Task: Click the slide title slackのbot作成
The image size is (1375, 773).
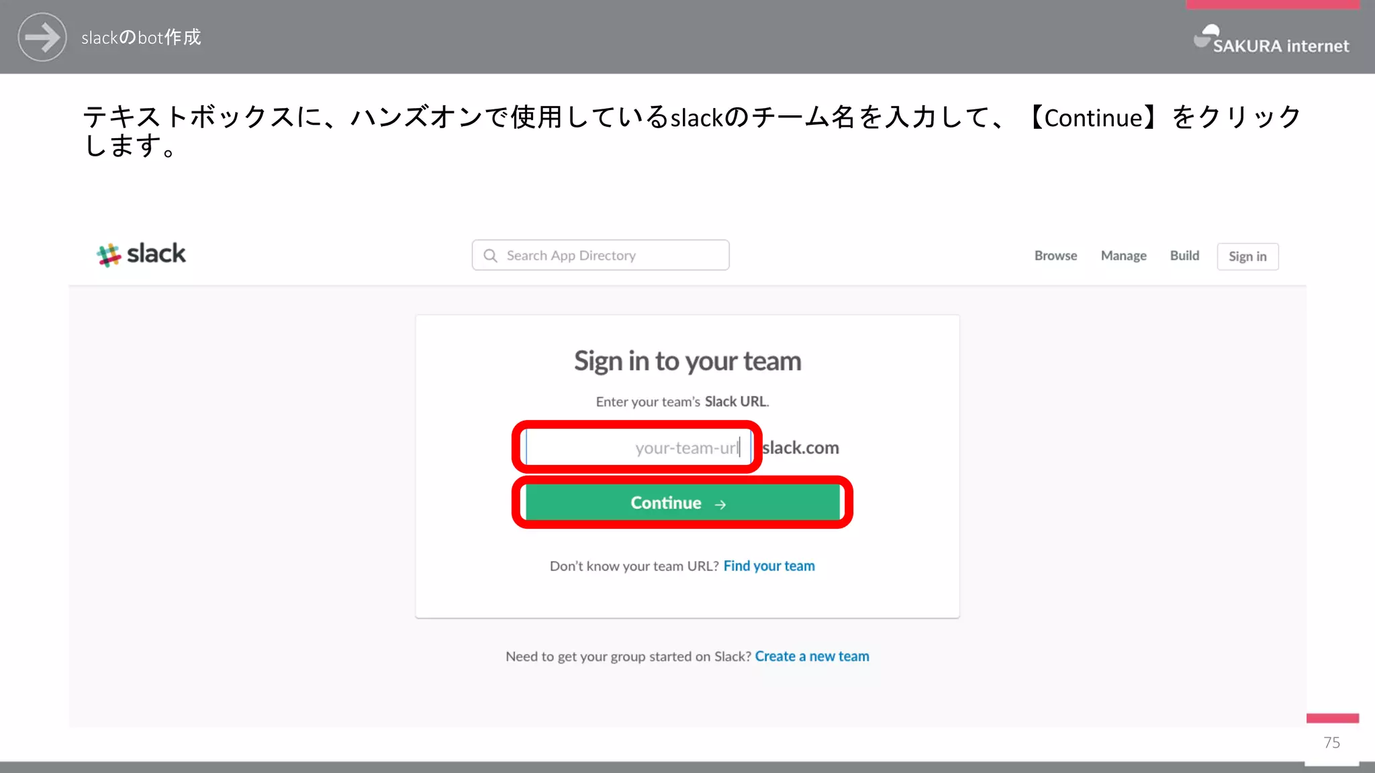Action: point(141,38)
